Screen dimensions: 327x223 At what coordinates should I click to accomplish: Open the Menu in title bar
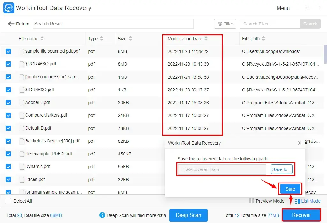pos(283,8)
